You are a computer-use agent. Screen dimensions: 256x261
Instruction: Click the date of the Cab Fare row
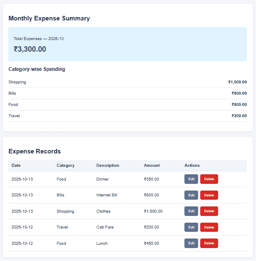coord(22,227)
